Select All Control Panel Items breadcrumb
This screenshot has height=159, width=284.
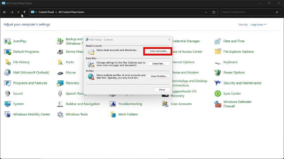click(71, 12)
